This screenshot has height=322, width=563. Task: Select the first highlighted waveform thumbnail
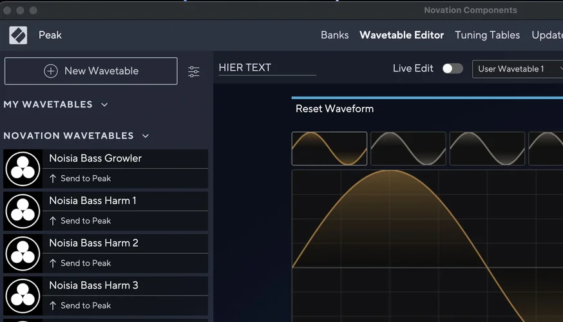[329, 149]
